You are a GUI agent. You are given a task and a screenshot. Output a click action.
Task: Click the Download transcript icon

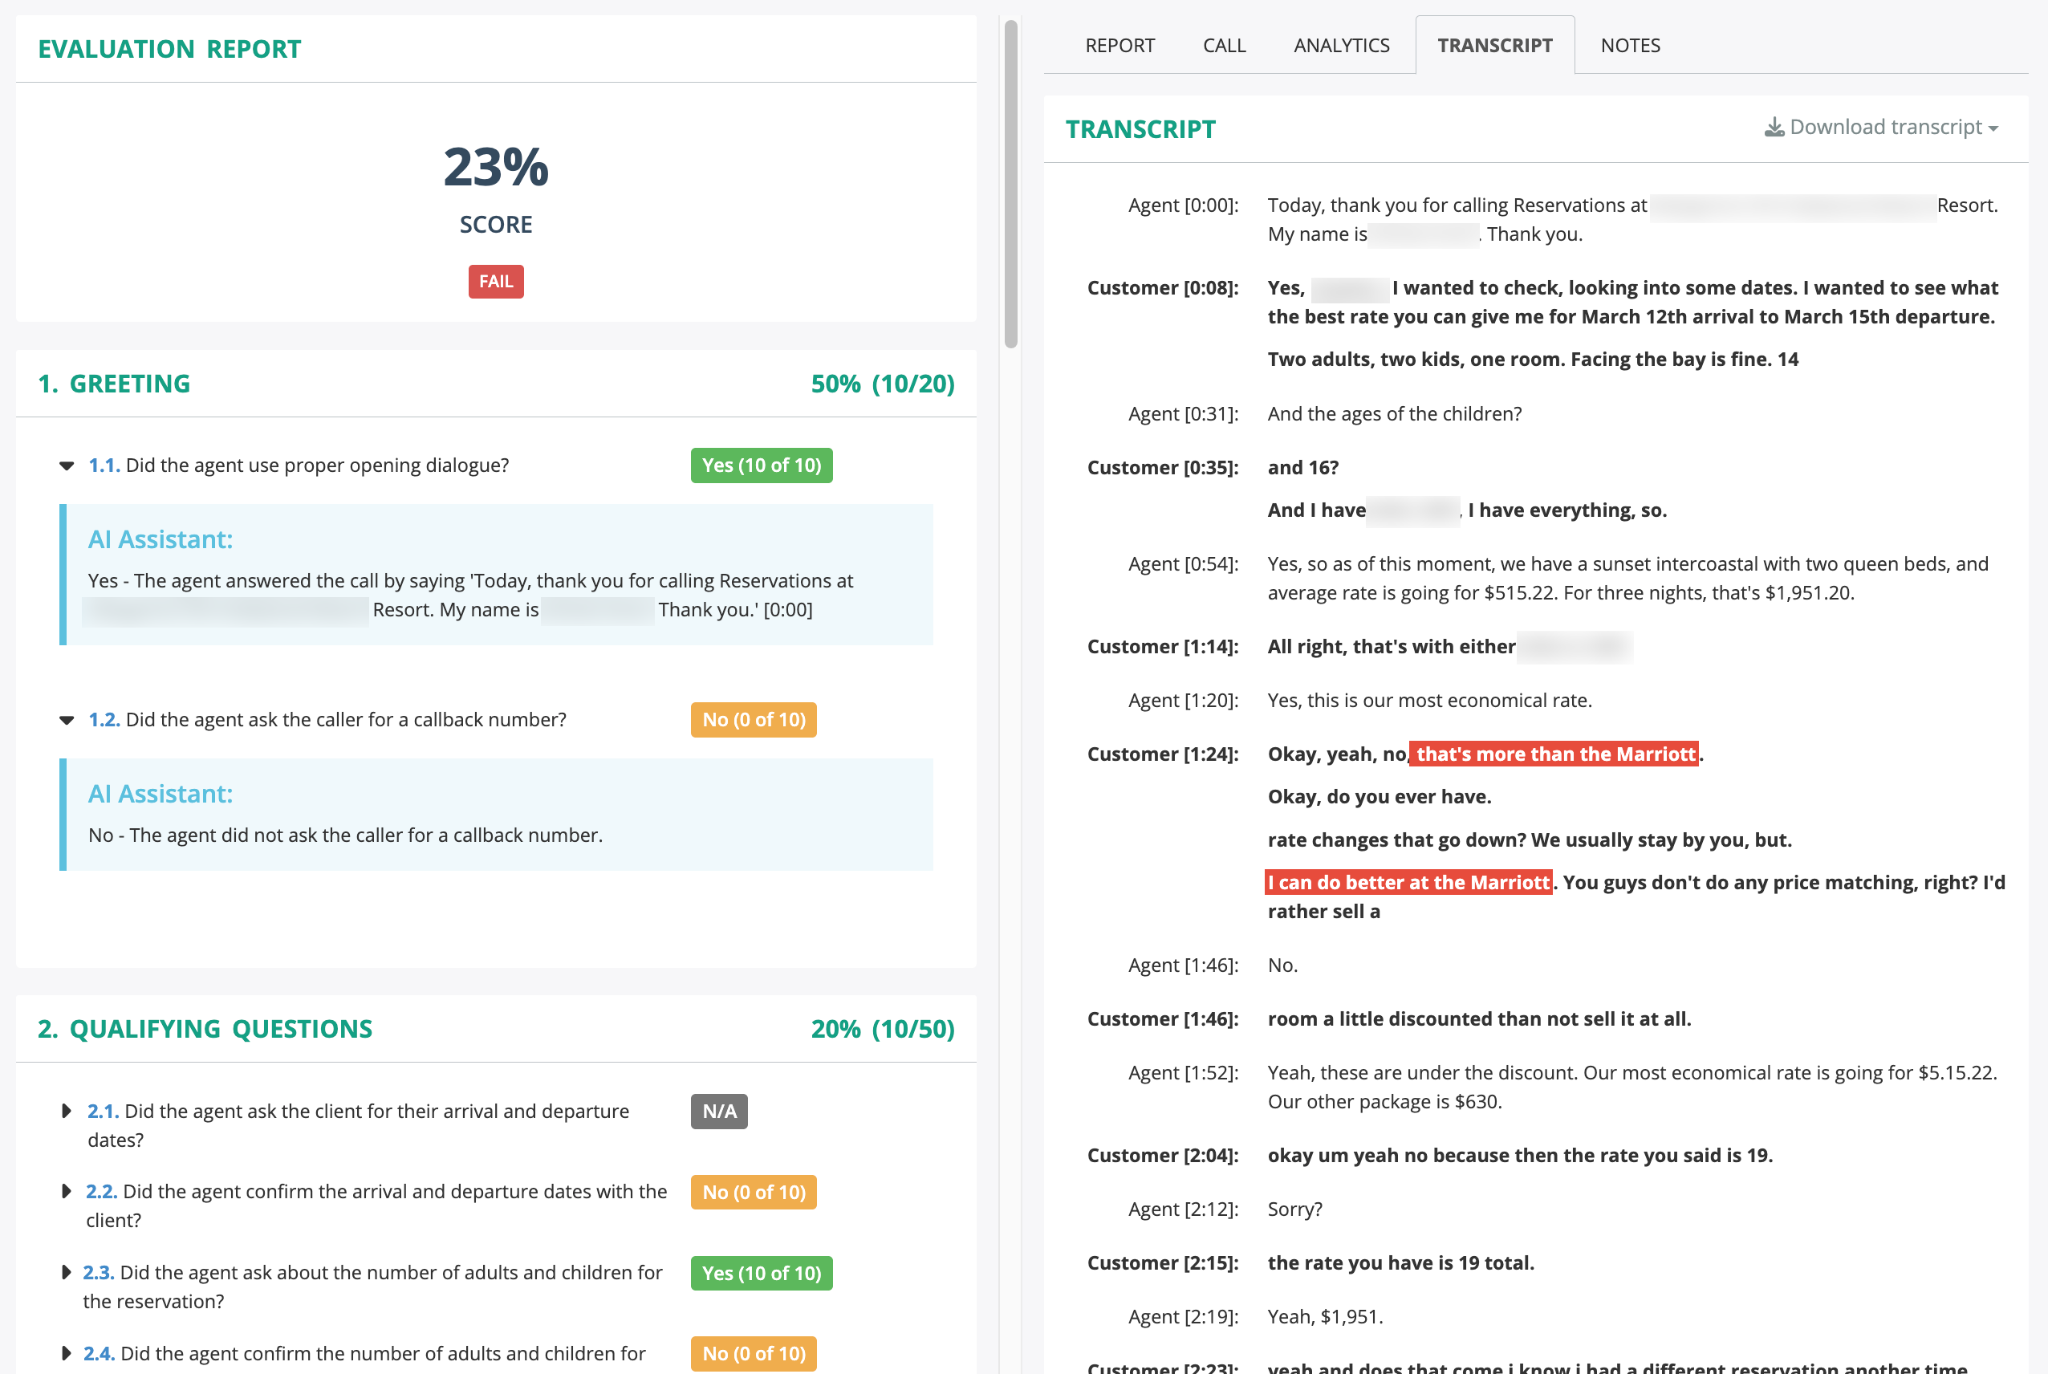pyautogui.click(x=1773, y=128)
